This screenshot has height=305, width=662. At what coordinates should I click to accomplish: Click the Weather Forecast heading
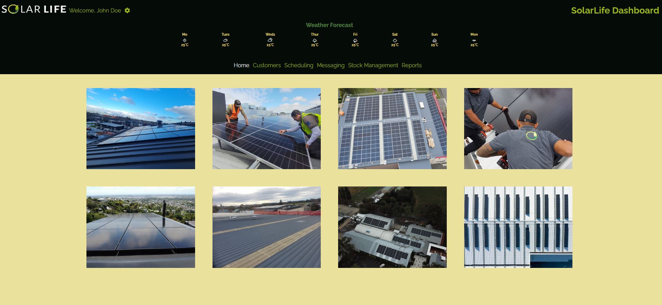pos(329,25)
